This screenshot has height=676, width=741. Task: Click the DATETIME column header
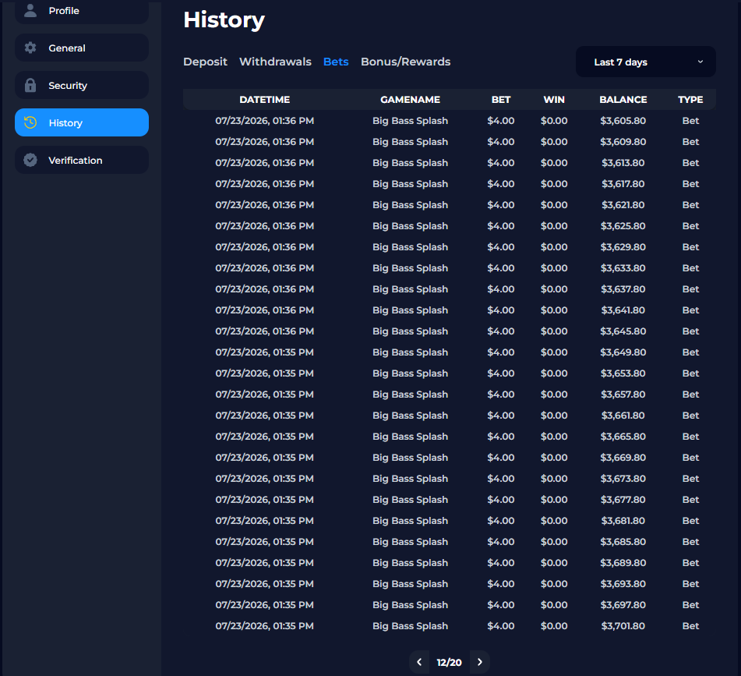(265, 100)
